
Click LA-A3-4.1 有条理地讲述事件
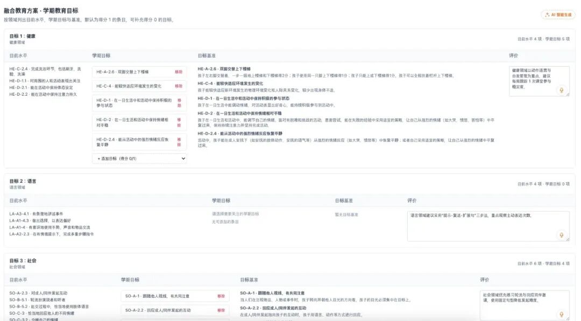[37, 213]
